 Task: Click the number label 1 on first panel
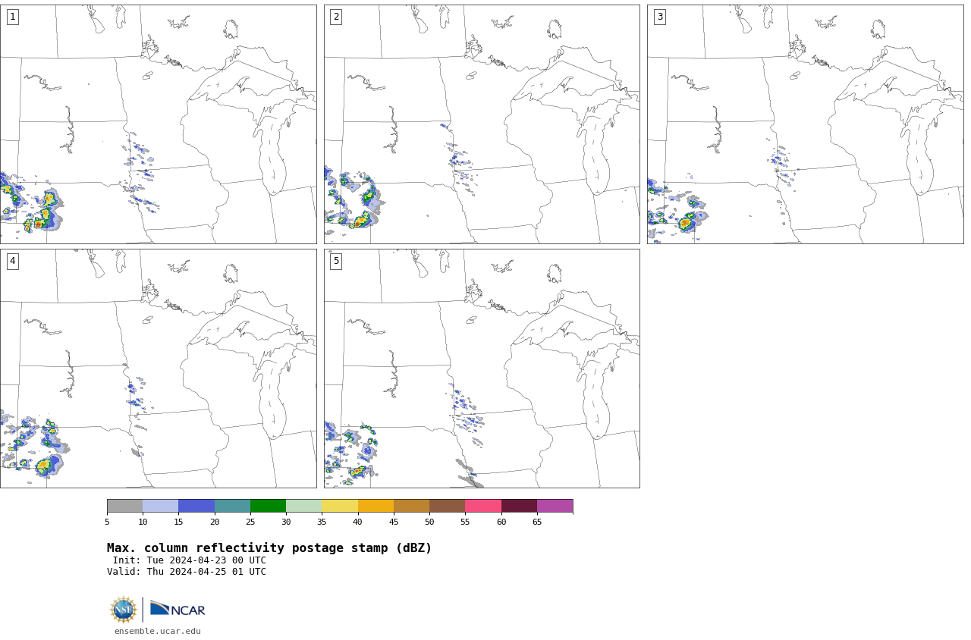[12, 17]
